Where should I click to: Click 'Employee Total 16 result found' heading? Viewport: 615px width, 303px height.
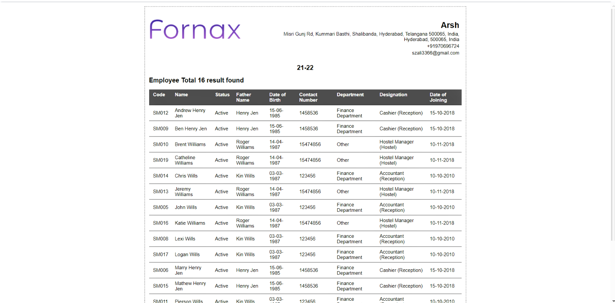[x=196, y=80]
